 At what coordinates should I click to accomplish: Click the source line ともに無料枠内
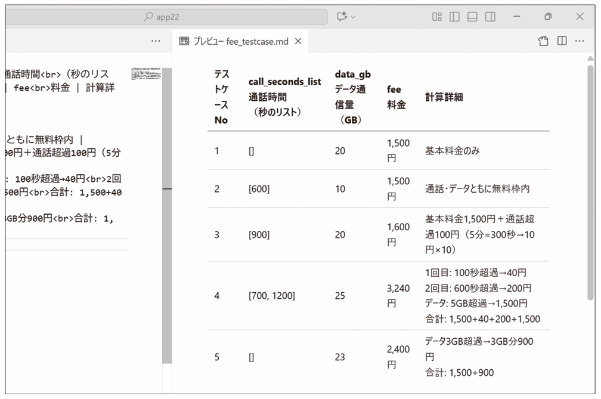[x=45, y=140]
